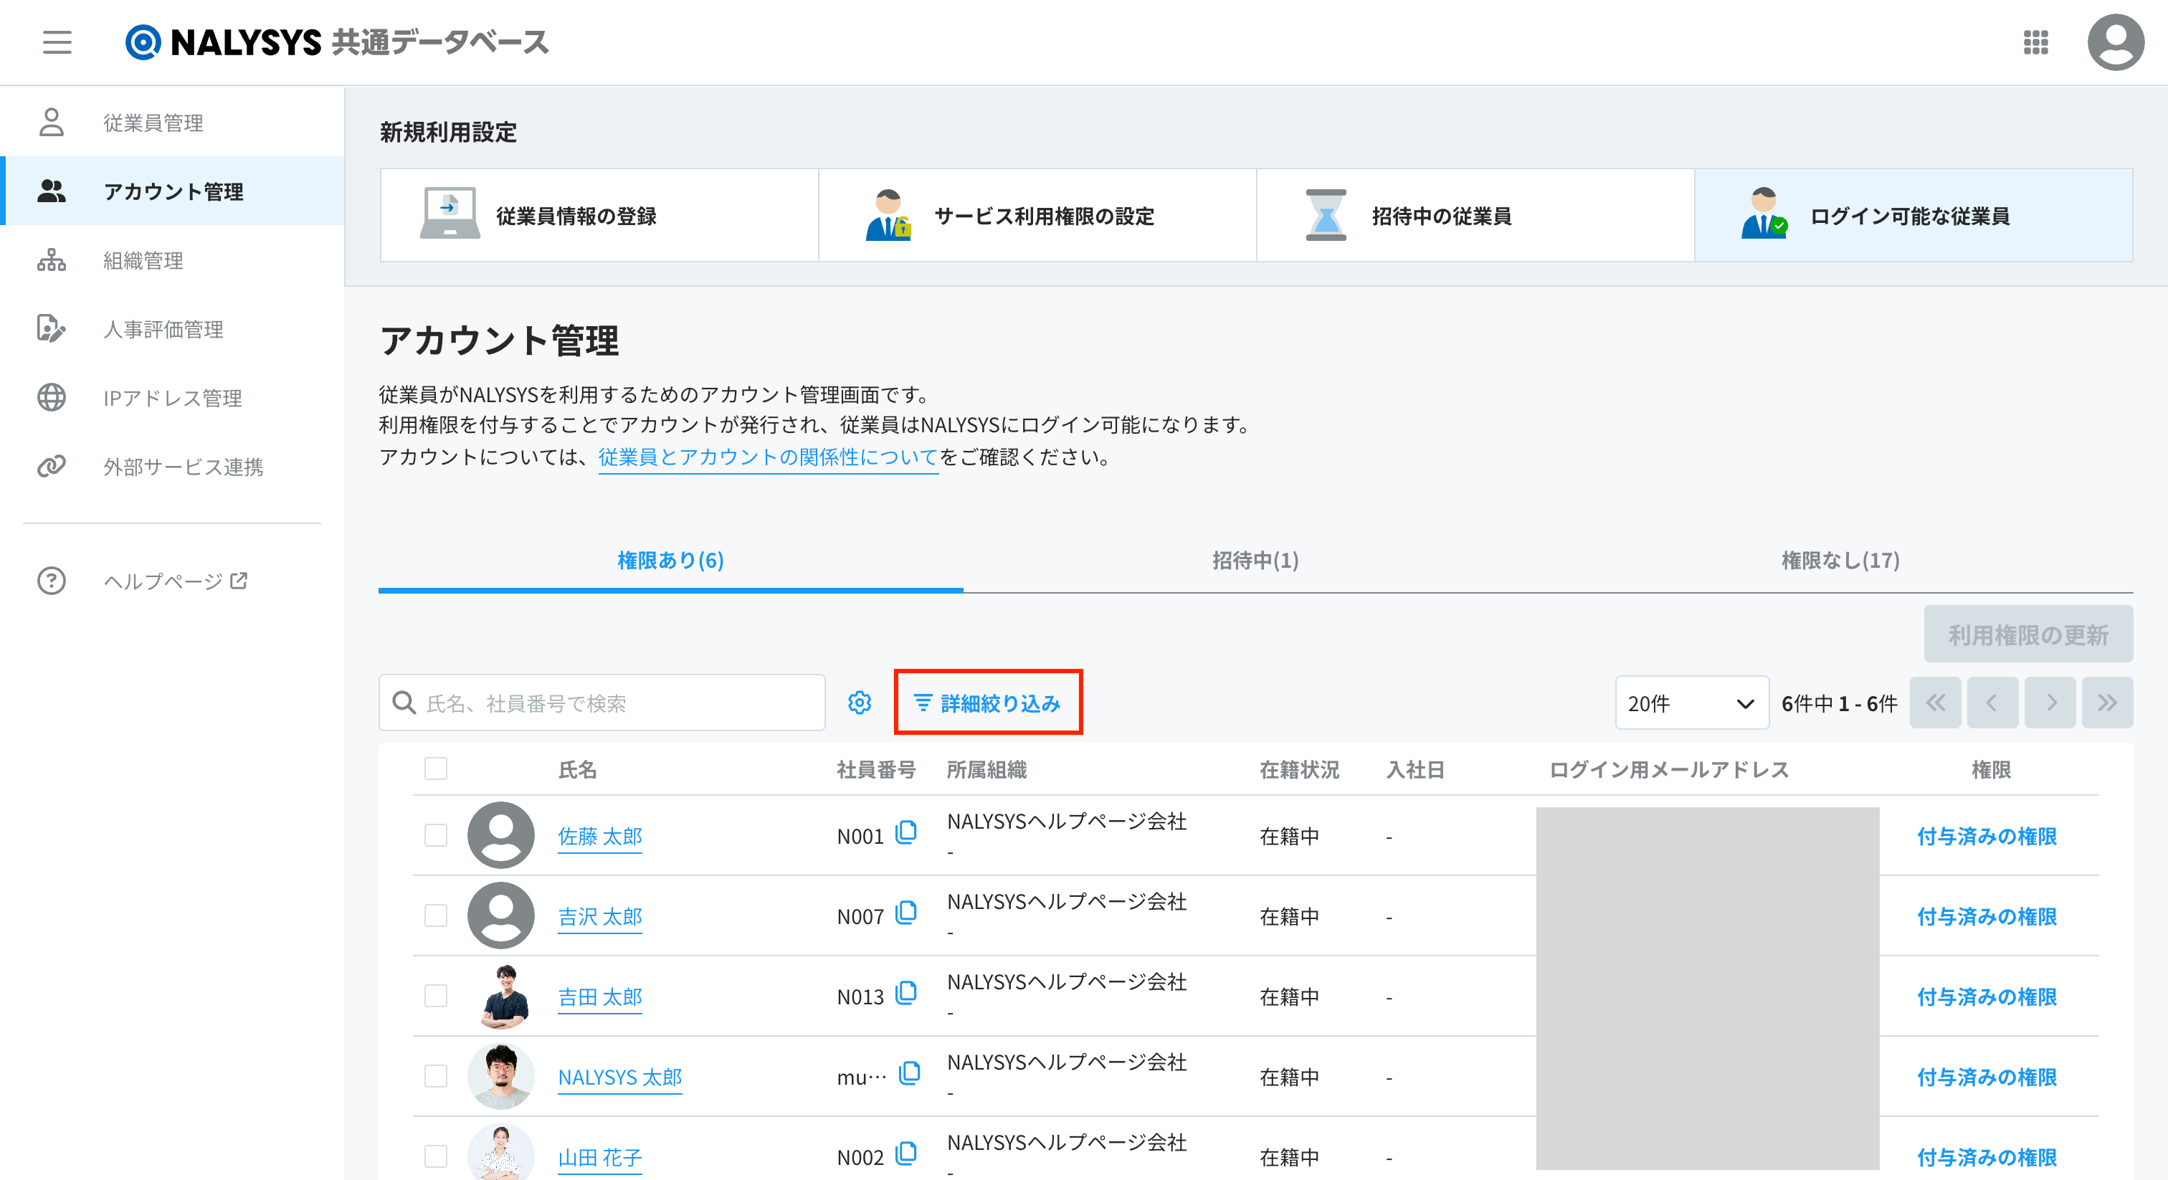Check the checkbox for 佐藤 太郎

(x=436, y=836)
